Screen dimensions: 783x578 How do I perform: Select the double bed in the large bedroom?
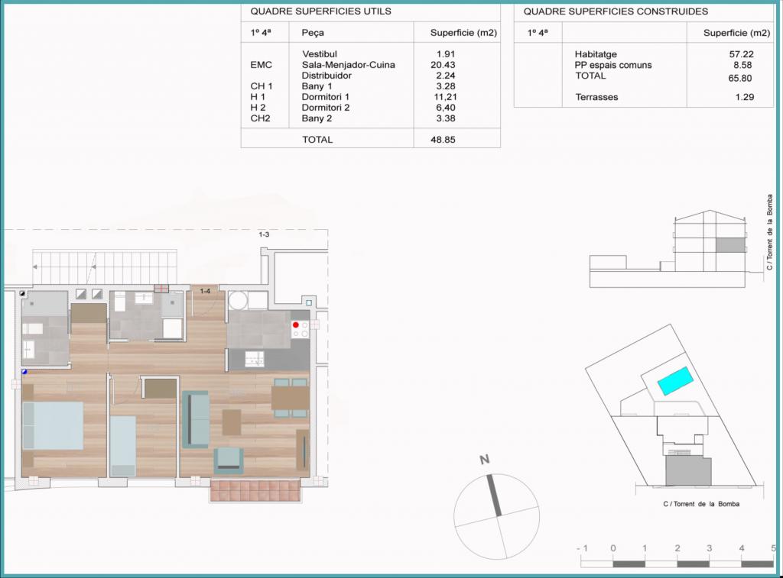(x=53, y=425)
